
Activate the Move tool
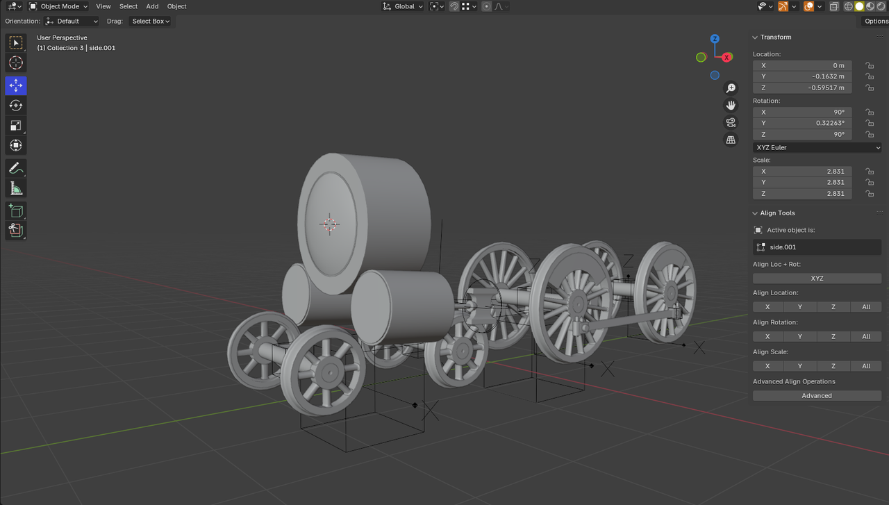tap(16, 85)
